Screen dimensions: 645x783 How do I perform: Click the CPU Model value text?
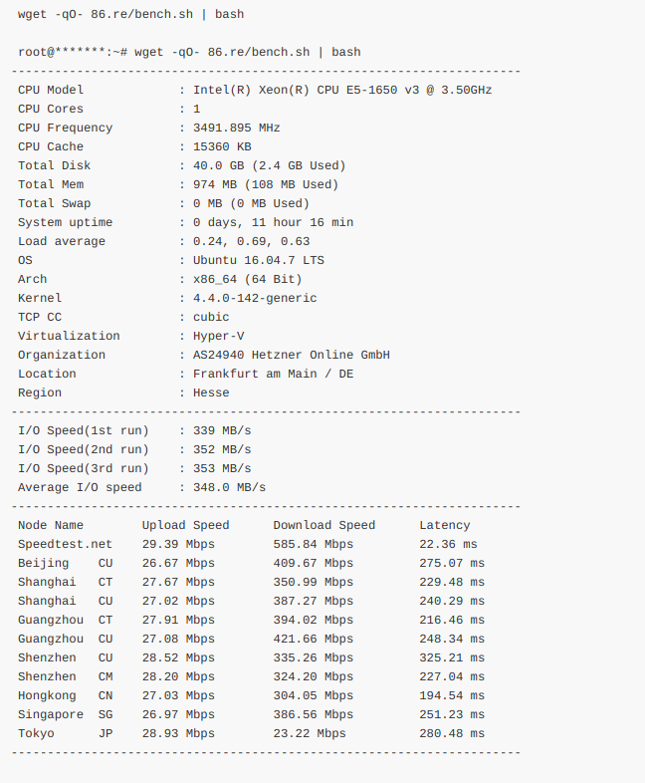[342, 90]
